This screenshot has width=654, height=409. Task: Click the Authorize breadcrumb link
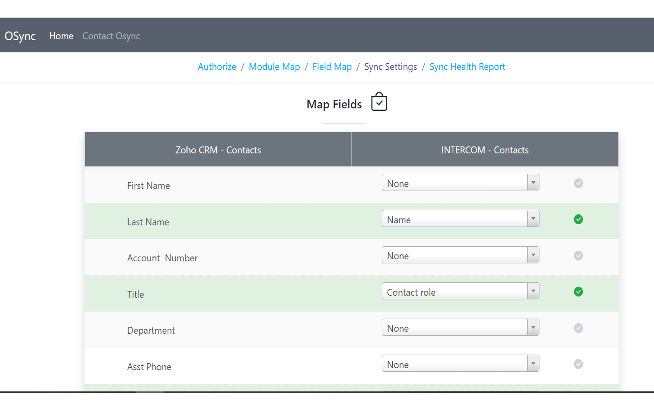click(217, 67)
